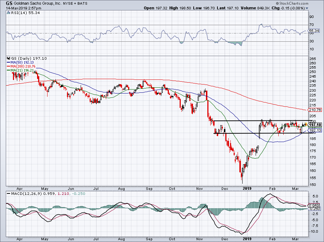Click the Volume 849.3K value

click(x=255, y=8)
